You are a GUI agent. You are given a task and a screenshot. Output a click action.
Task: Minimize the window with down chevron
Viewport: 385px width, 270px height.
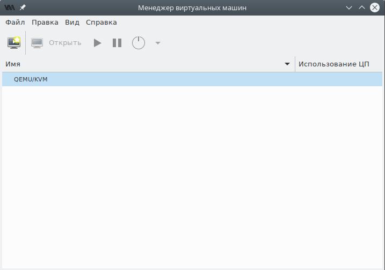[348, 7]
